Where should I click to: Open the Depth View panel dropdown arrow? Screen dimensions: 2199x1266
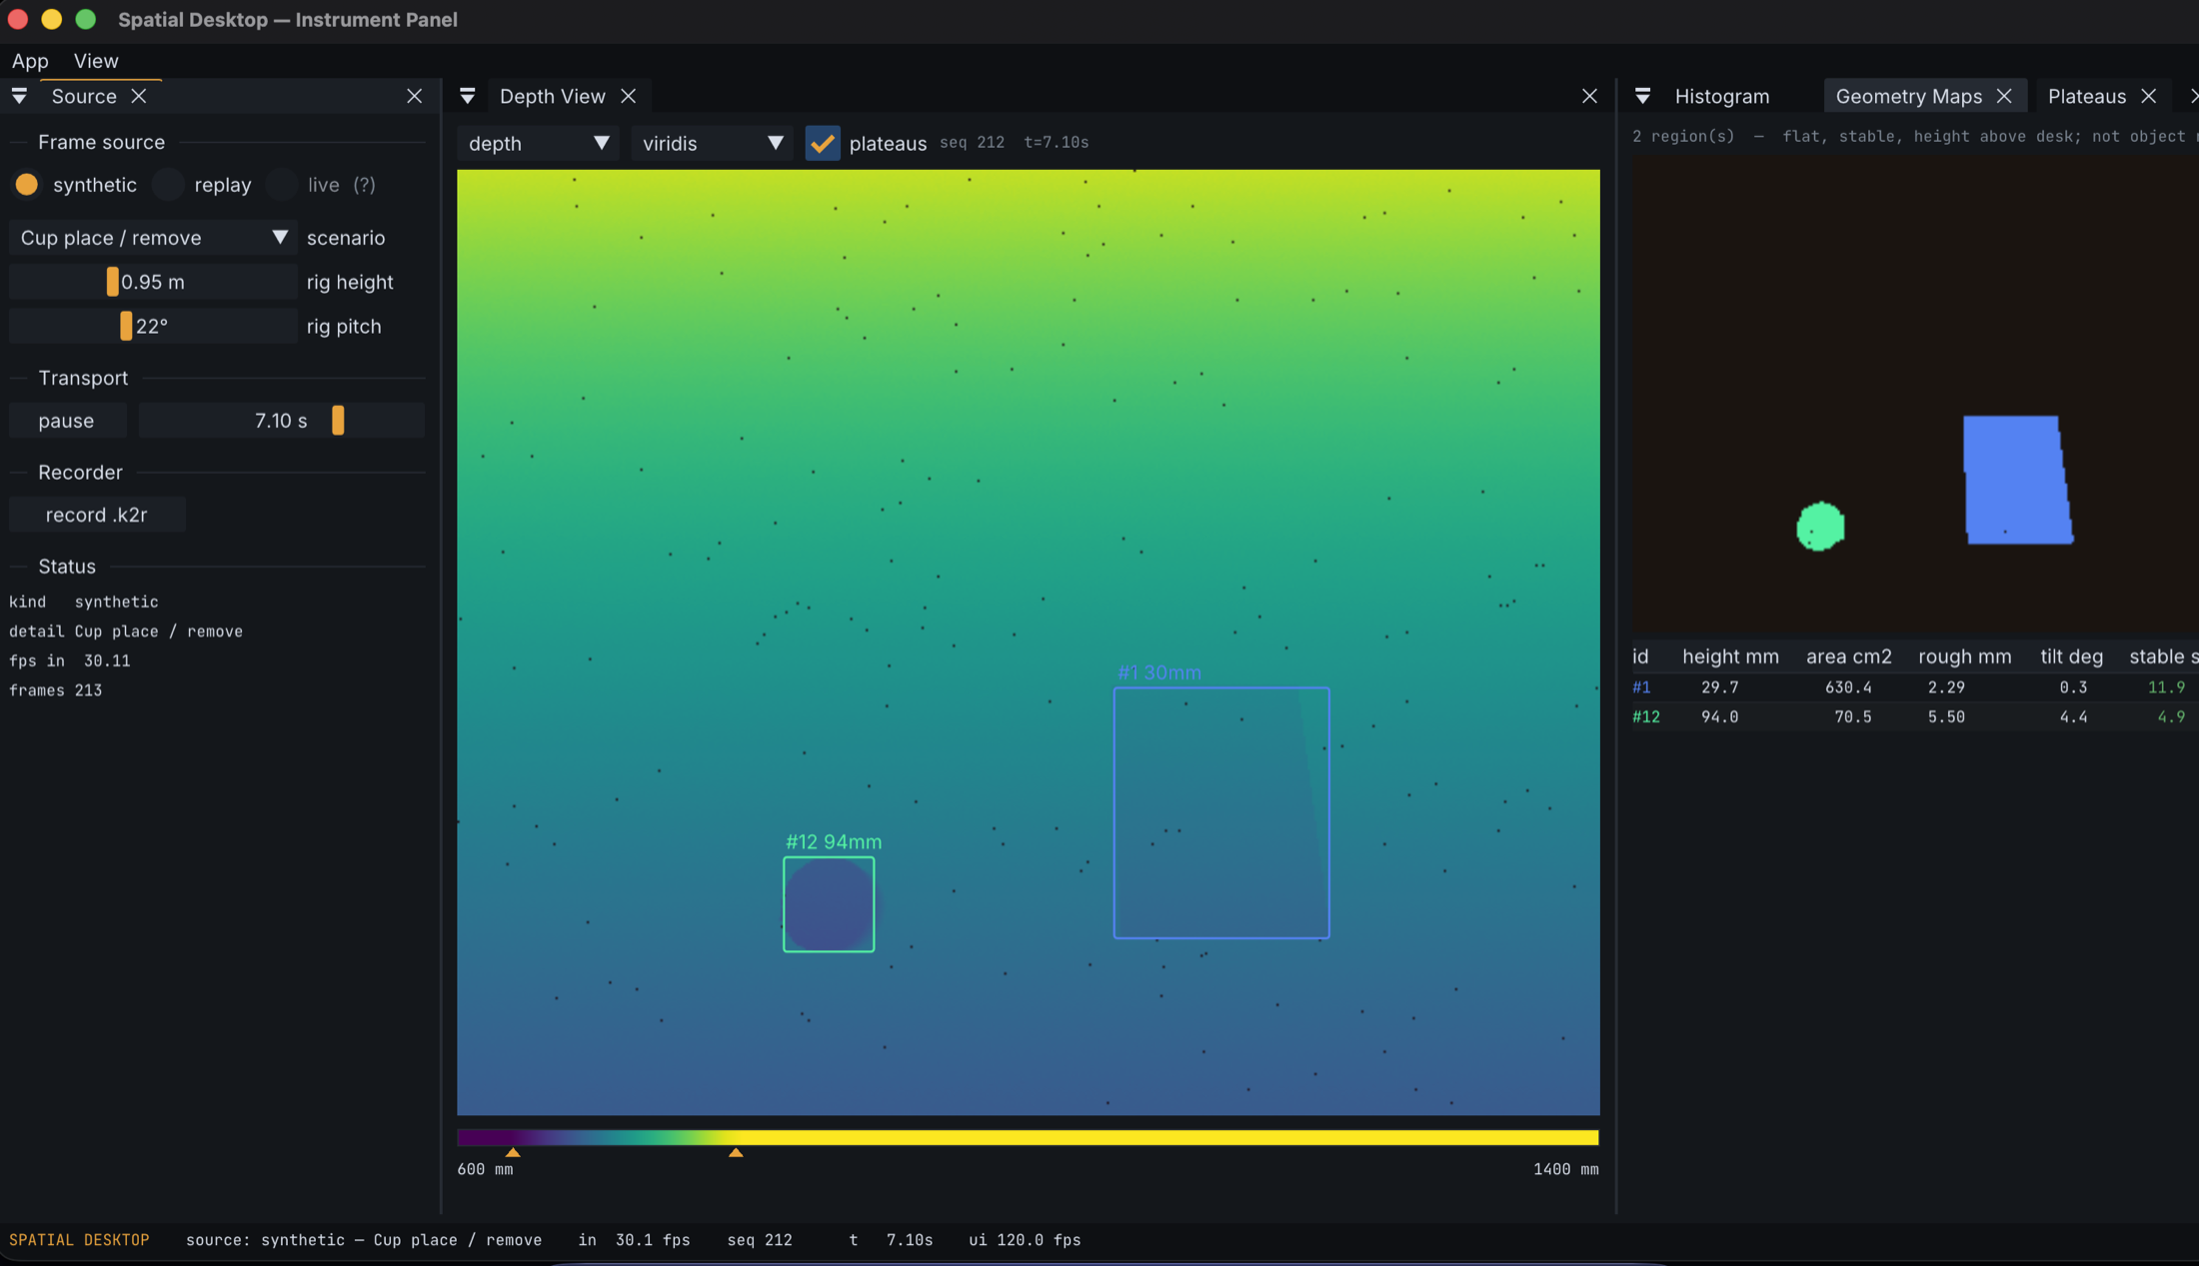pos(467,96)
